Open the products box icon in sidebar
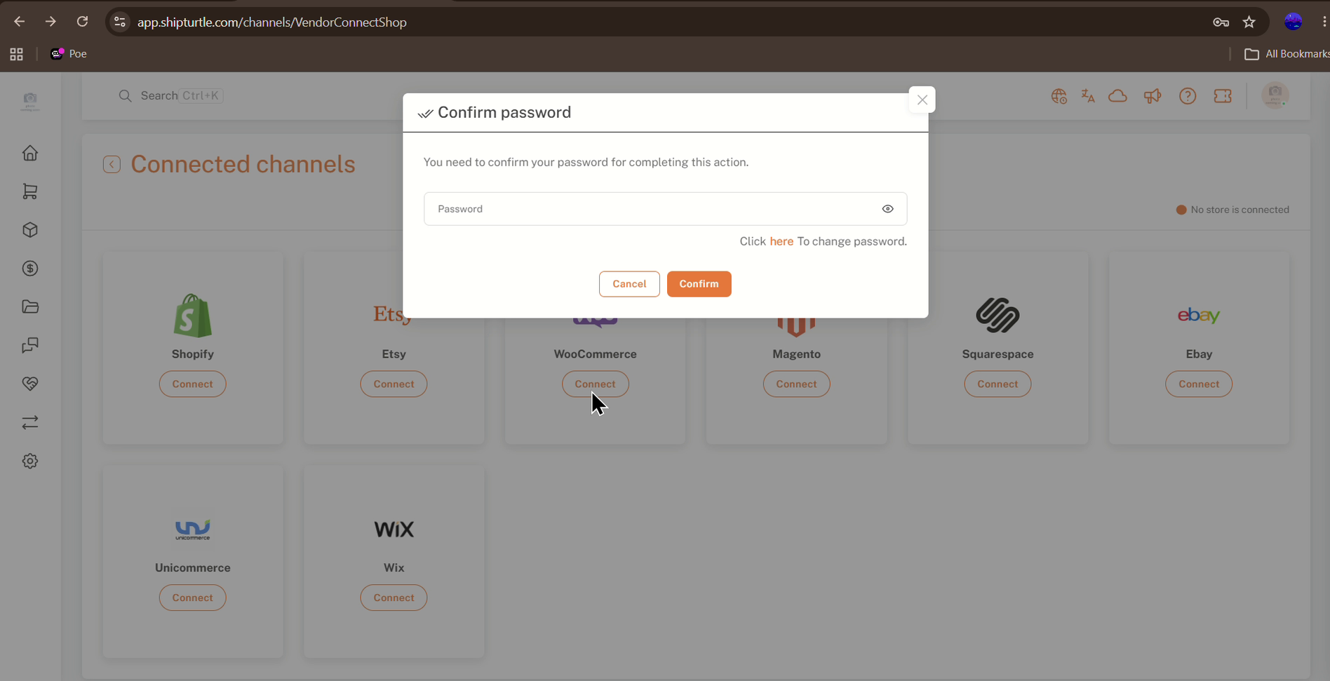 [30, 230]
